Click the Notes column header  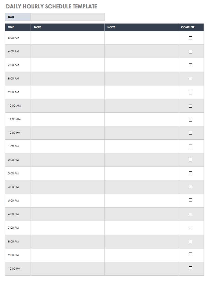(141, 27)
